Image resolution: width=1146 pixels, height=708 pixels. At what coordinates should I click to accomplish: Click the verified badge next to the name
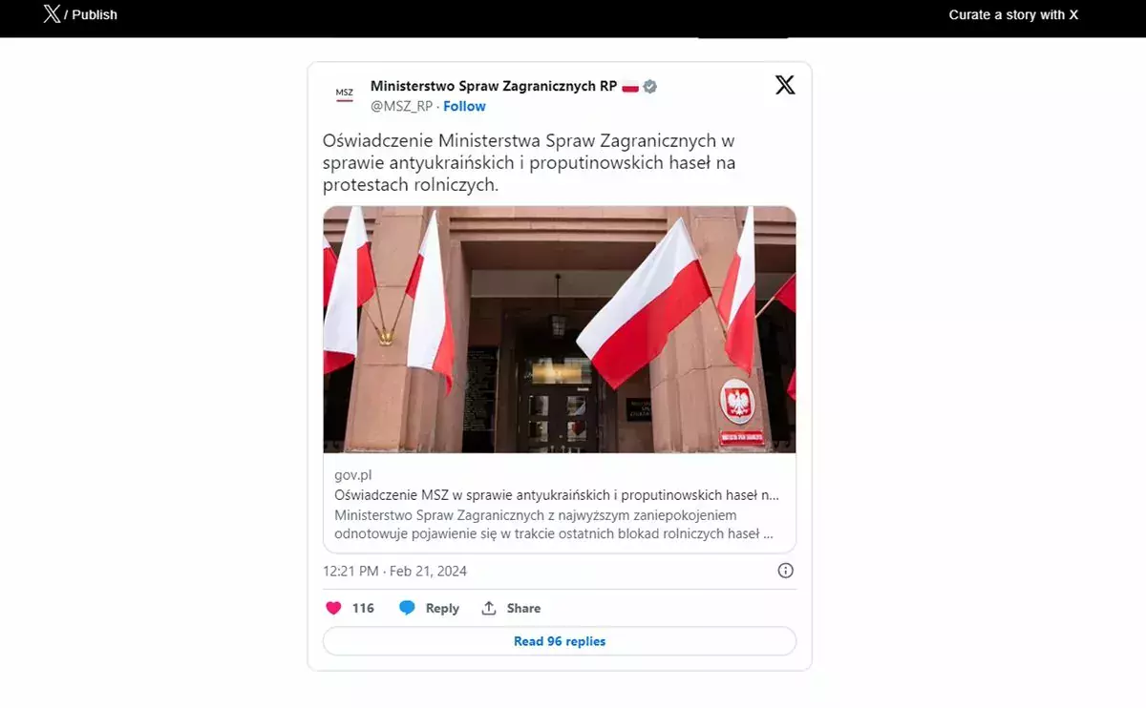pos(649,87)
